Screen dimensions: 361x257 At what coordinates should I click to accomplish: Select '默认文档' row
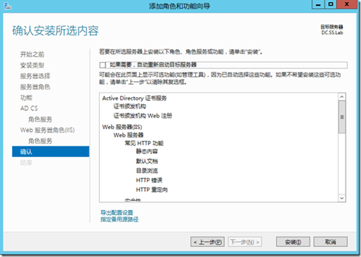tap(147, 161)
